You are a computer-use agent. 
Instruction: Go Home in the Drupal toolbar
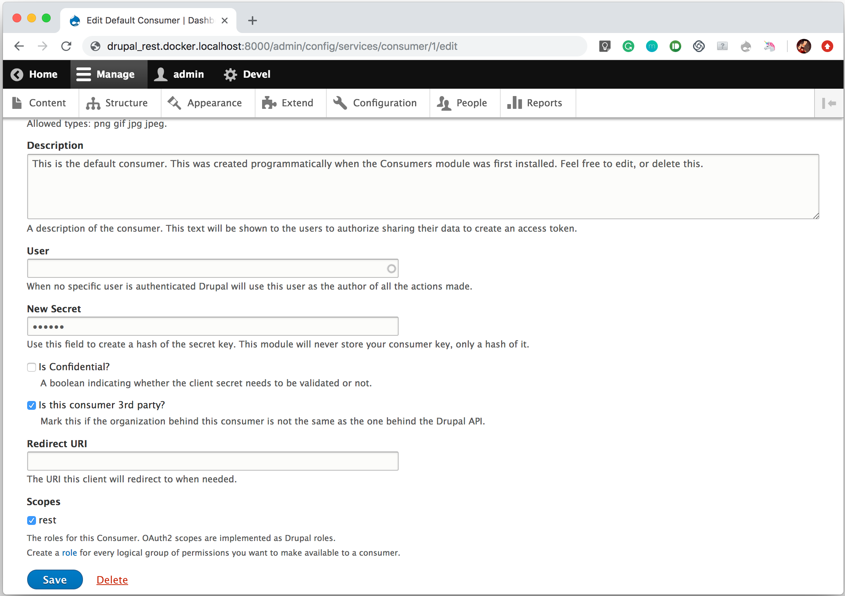pyautogui.click(x=35, y=74)
